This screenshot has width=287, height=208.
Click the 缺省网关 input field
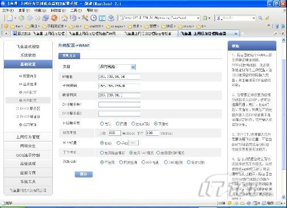tap(119, 95)
